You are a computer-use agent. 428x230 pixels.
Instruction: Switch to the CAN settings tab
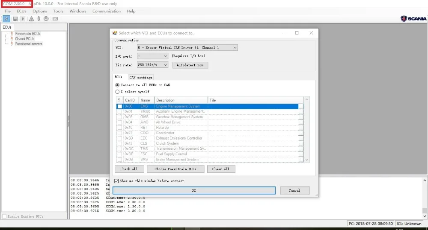click(140, 78)
